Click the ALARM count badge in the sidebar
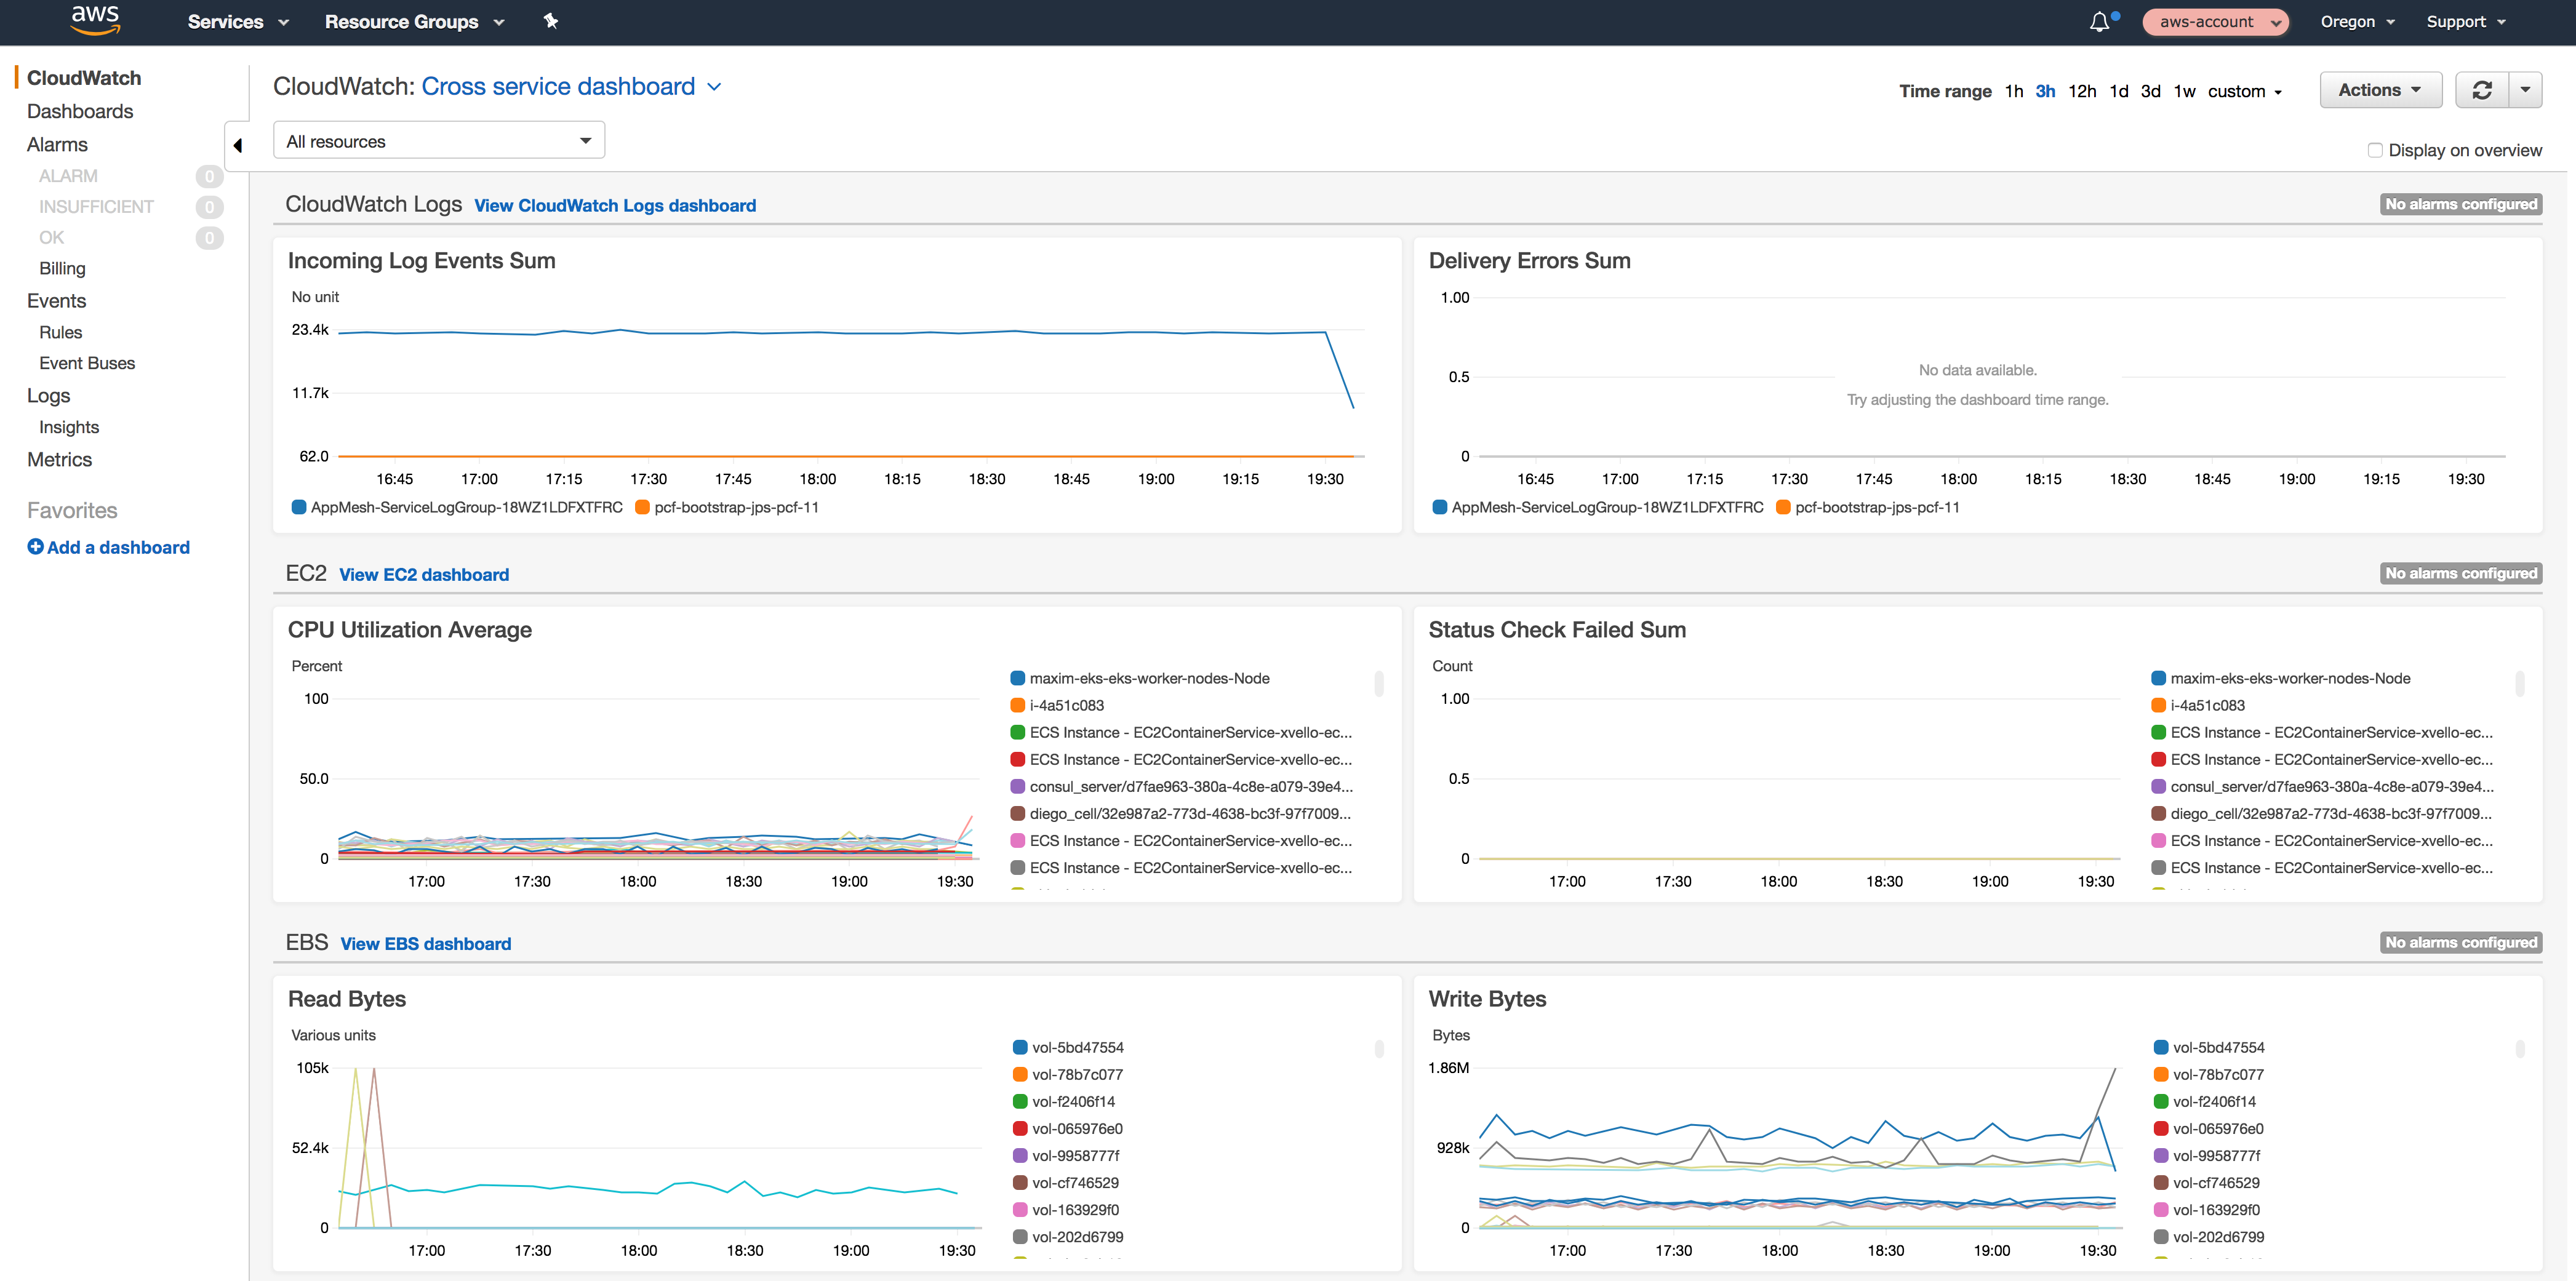Image resolution: width=2576 pixels, height=1281 pixels. pyautogui.click(x=209, y=176)
